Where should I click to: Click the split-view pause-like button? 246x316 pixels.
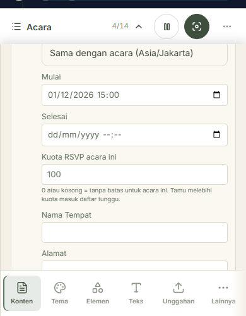[167, 26]
